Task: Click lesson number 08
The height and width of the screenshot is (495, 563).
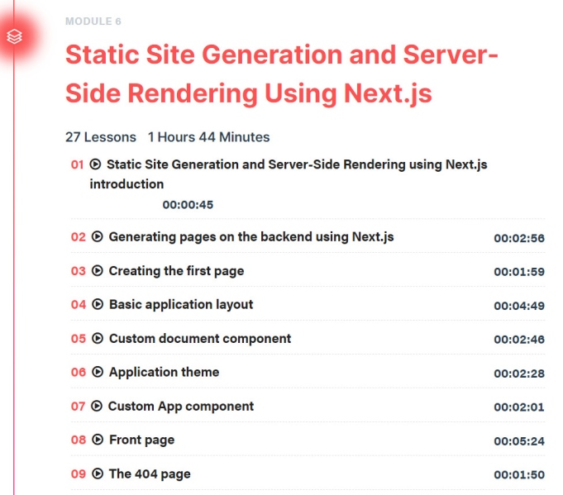Action: [79, 440]
